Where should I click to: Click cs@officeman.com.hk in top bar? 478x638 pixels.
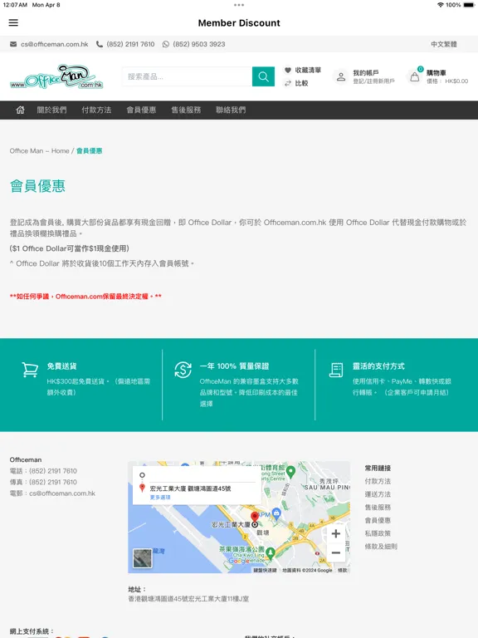point(55,44)
